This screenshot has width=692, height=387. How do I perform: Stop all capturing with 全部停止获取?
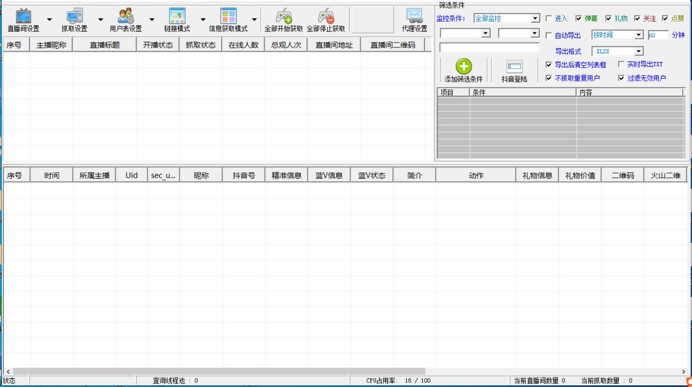[x=326, y=20]
